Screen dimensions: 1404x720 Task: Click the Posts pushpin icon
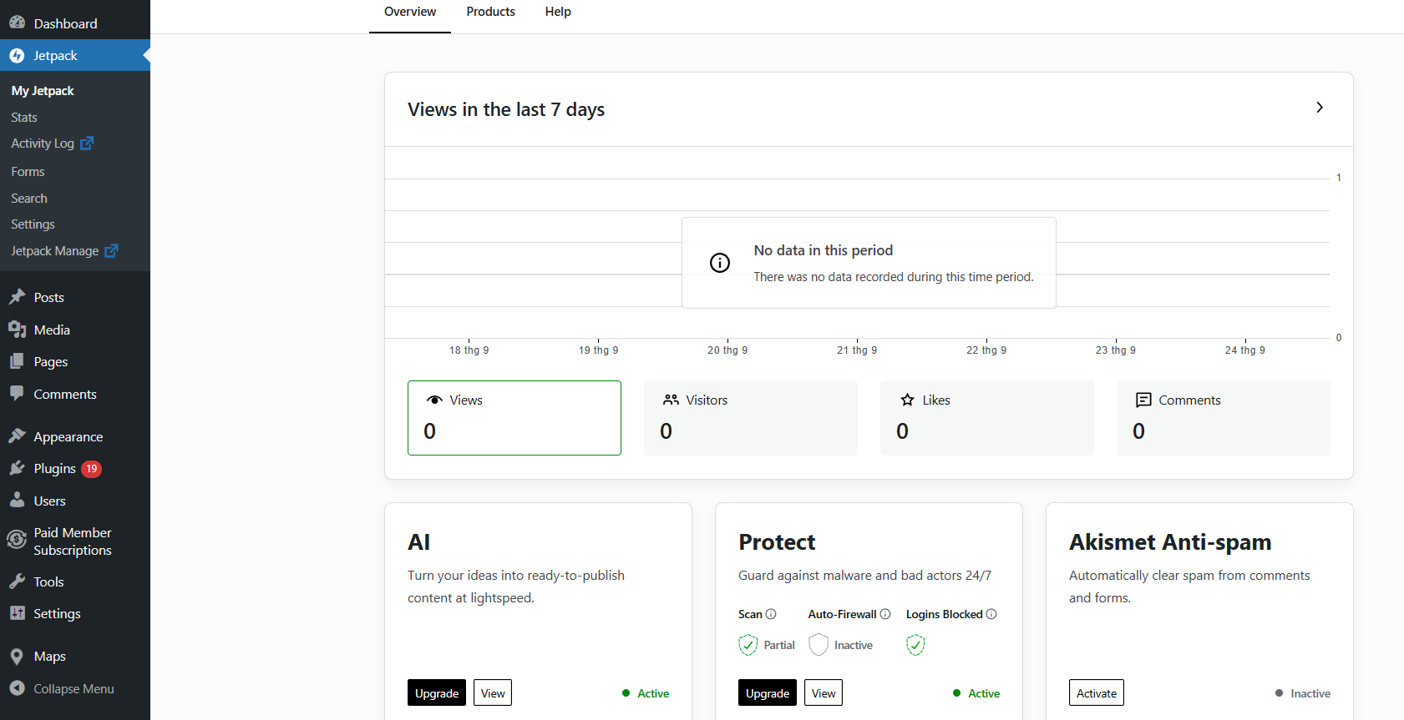(17, 297)
